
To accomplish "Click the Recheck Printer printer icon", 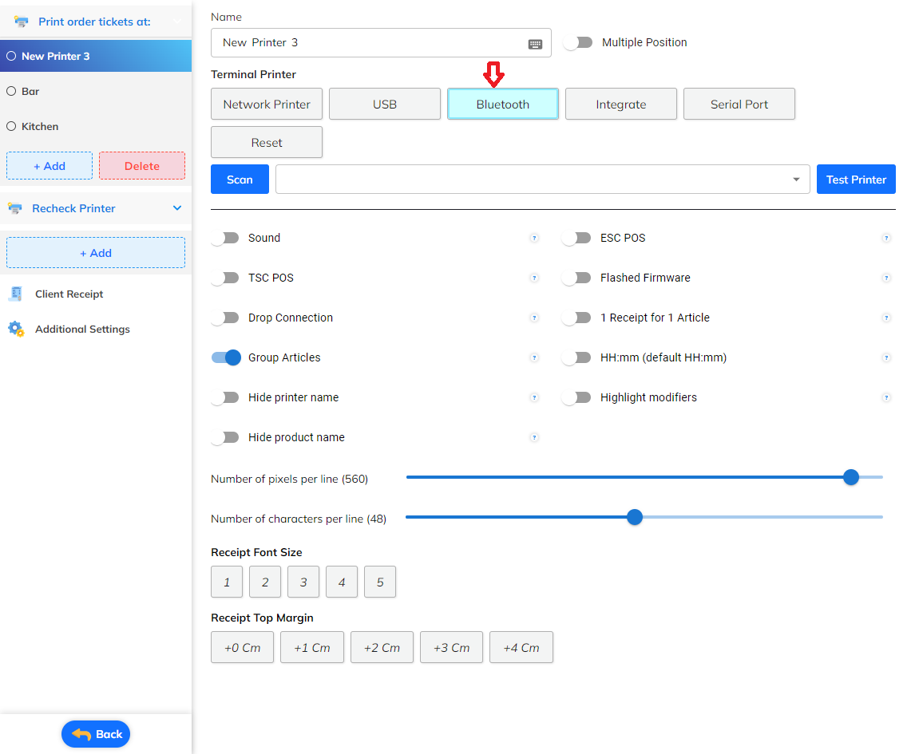I will coord(15,208).
